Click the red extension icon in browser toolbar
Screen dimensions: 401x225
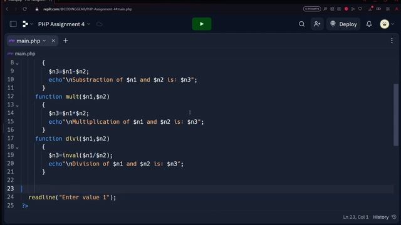click(x=346, y=9)
